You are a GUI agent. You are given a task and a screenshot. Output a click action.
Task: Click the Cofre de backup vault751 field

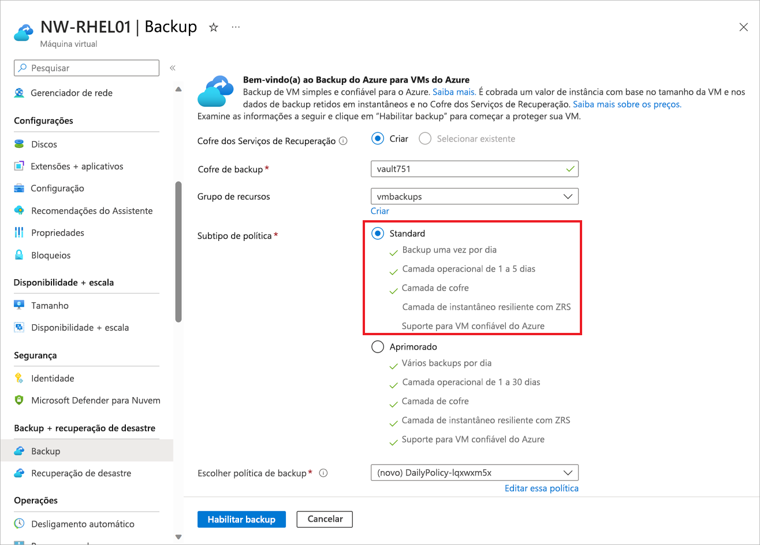coord(475,169)
